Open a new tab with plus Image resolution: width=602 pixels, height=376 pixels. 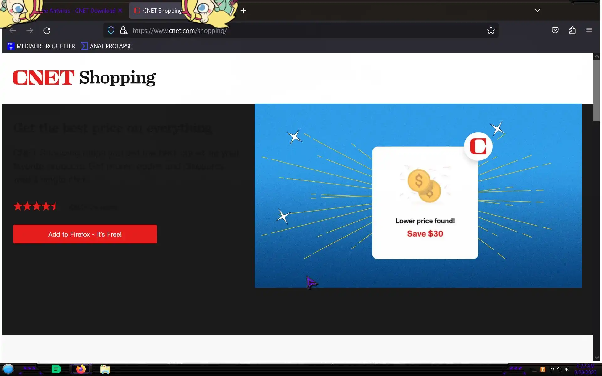[x=243, y=11]
